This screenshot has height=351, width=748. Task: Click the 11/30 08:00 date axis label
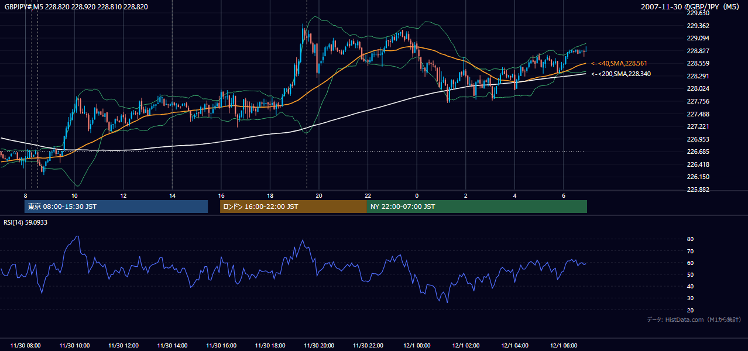[26, 346]
